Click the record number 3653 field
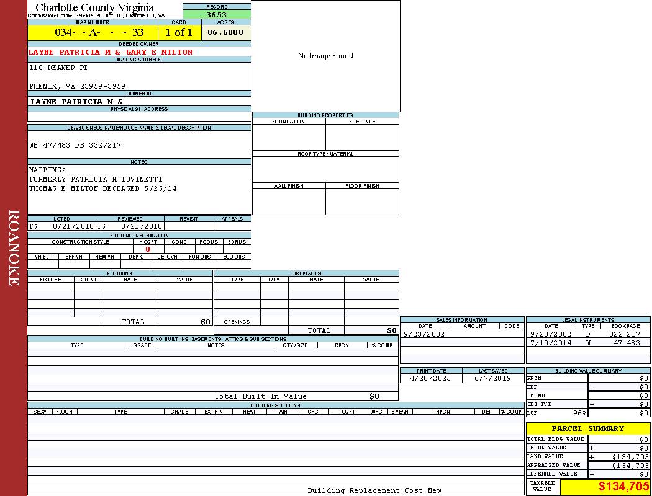The width and height of the screenshot is (652, 496). (x=217, y=15)
